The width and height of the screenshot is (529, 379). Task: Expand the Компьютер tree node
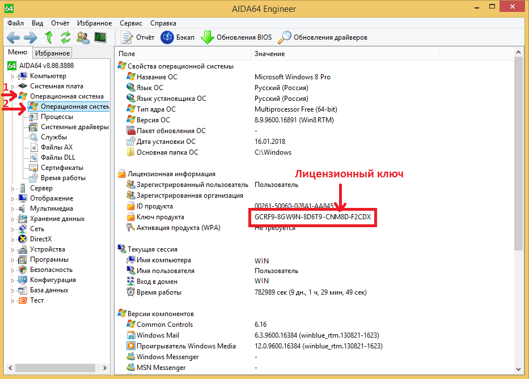tap(12, 76)
